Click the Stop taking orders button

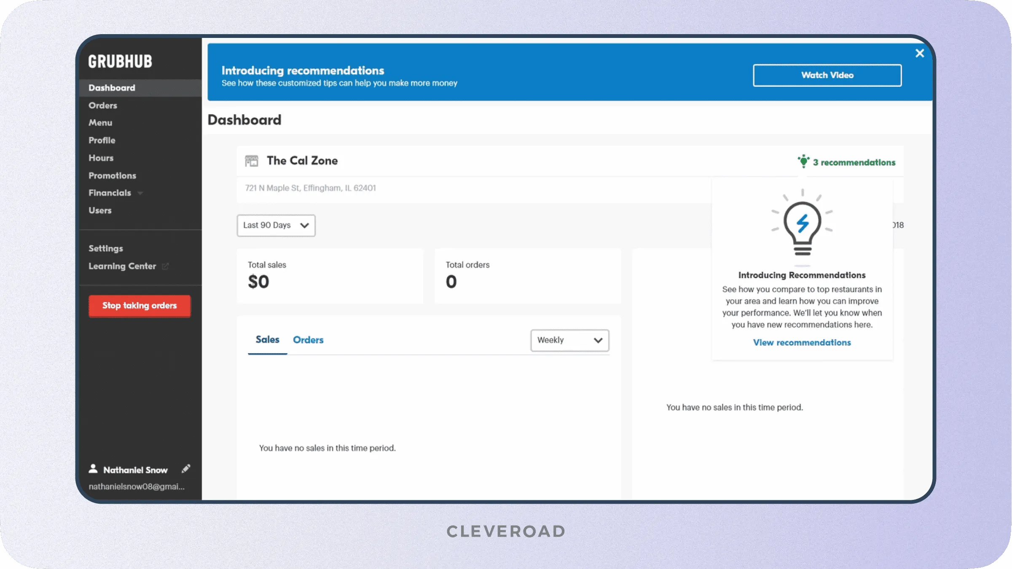coord(140,306)
